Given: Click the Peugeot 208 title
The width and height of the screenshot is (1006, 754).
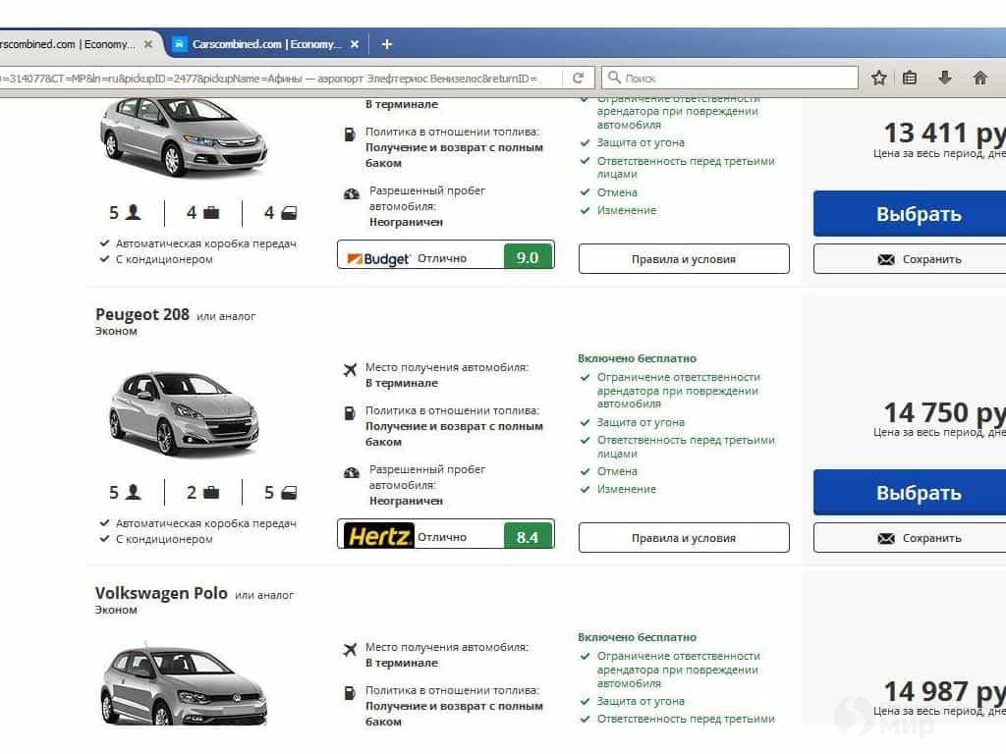Looking at the screenshot, I should pyautogui.click(x=142, y=314).
